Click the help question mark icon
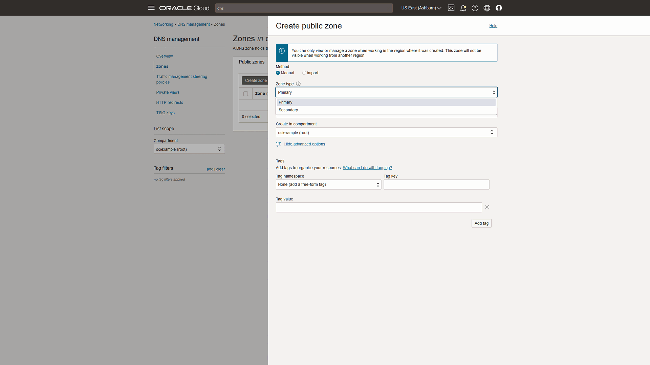Viewport: 650px width, 365px height. coord(475,8)
